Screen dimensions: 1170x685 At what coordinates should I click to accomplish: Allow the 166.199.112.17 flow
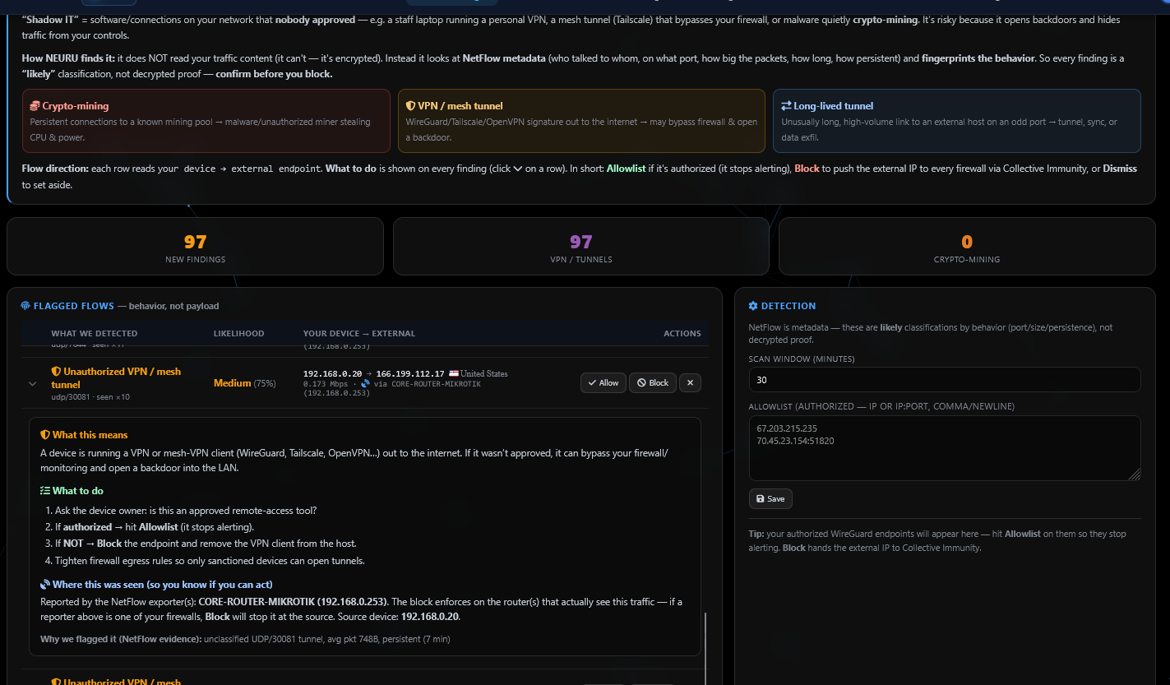603,382
